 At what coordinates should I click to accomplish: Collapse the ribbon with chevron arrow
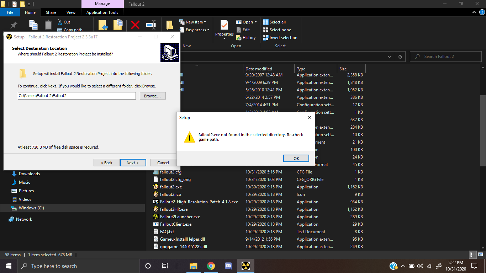(474, 12)
